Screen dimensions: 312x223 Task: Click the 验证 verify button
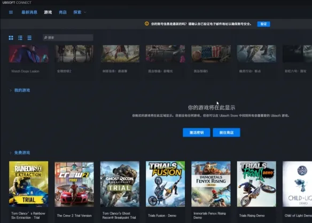pyautogui.click(x=263, y=24)
